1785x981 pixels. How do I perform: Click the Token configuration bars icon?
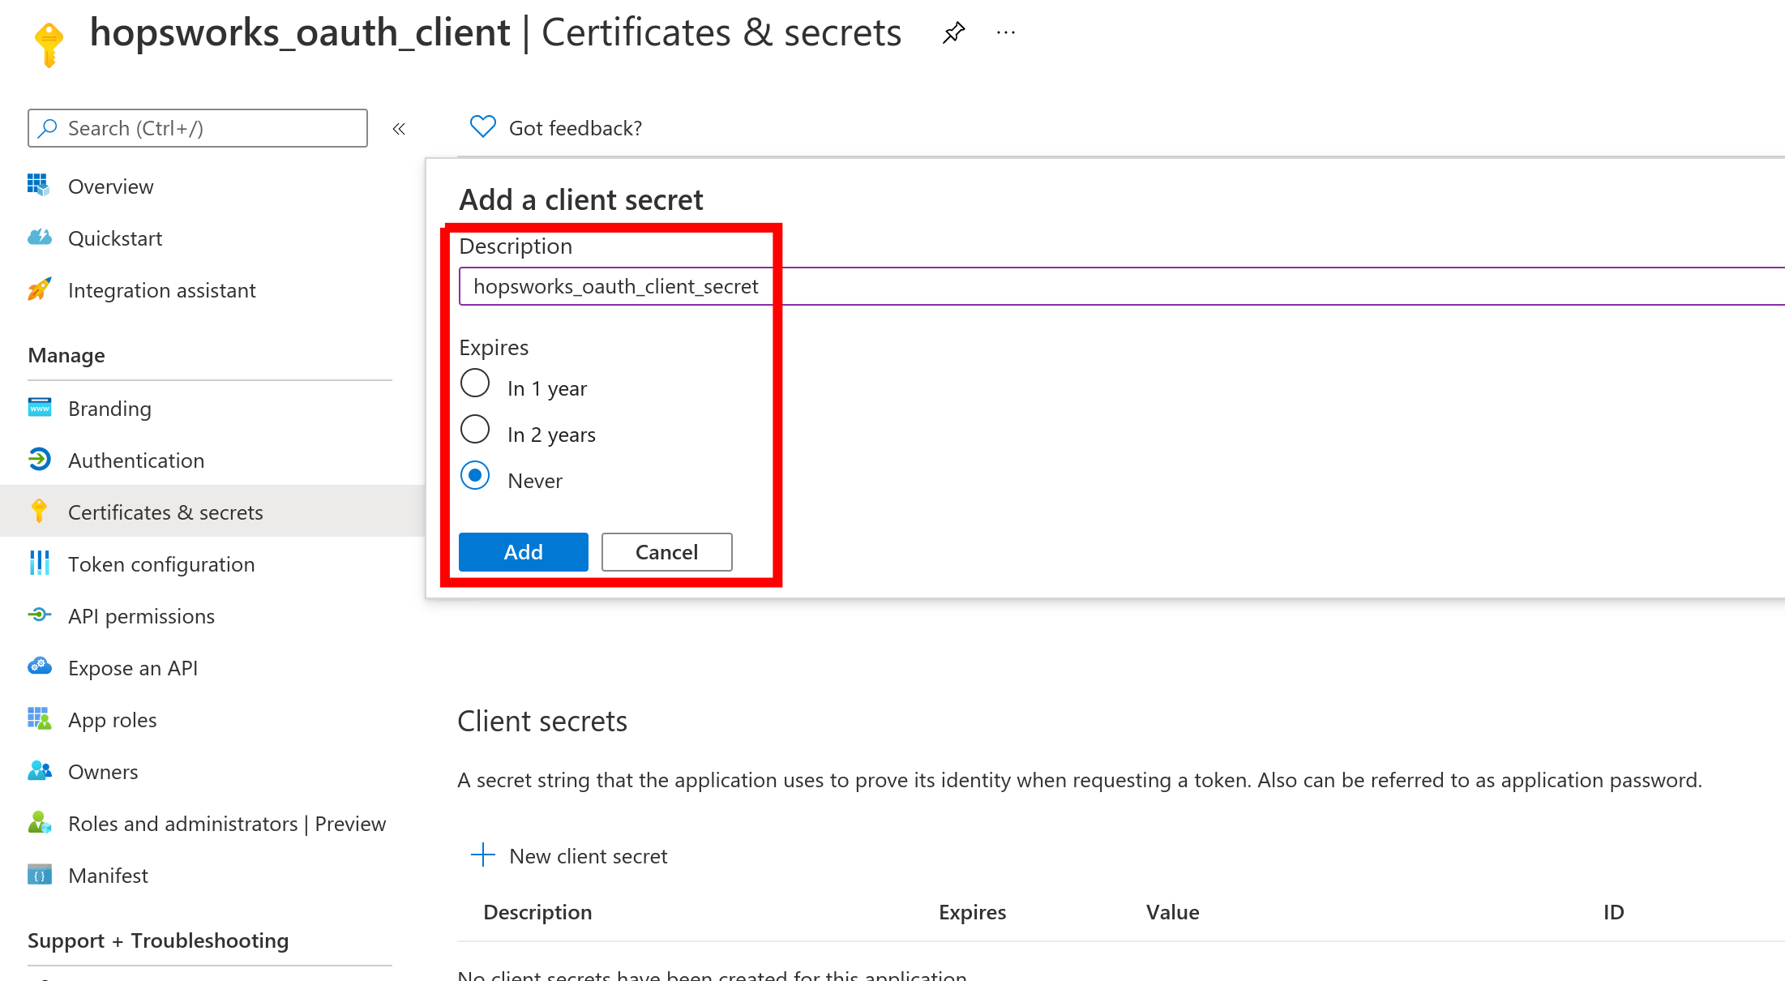(39, 563)
